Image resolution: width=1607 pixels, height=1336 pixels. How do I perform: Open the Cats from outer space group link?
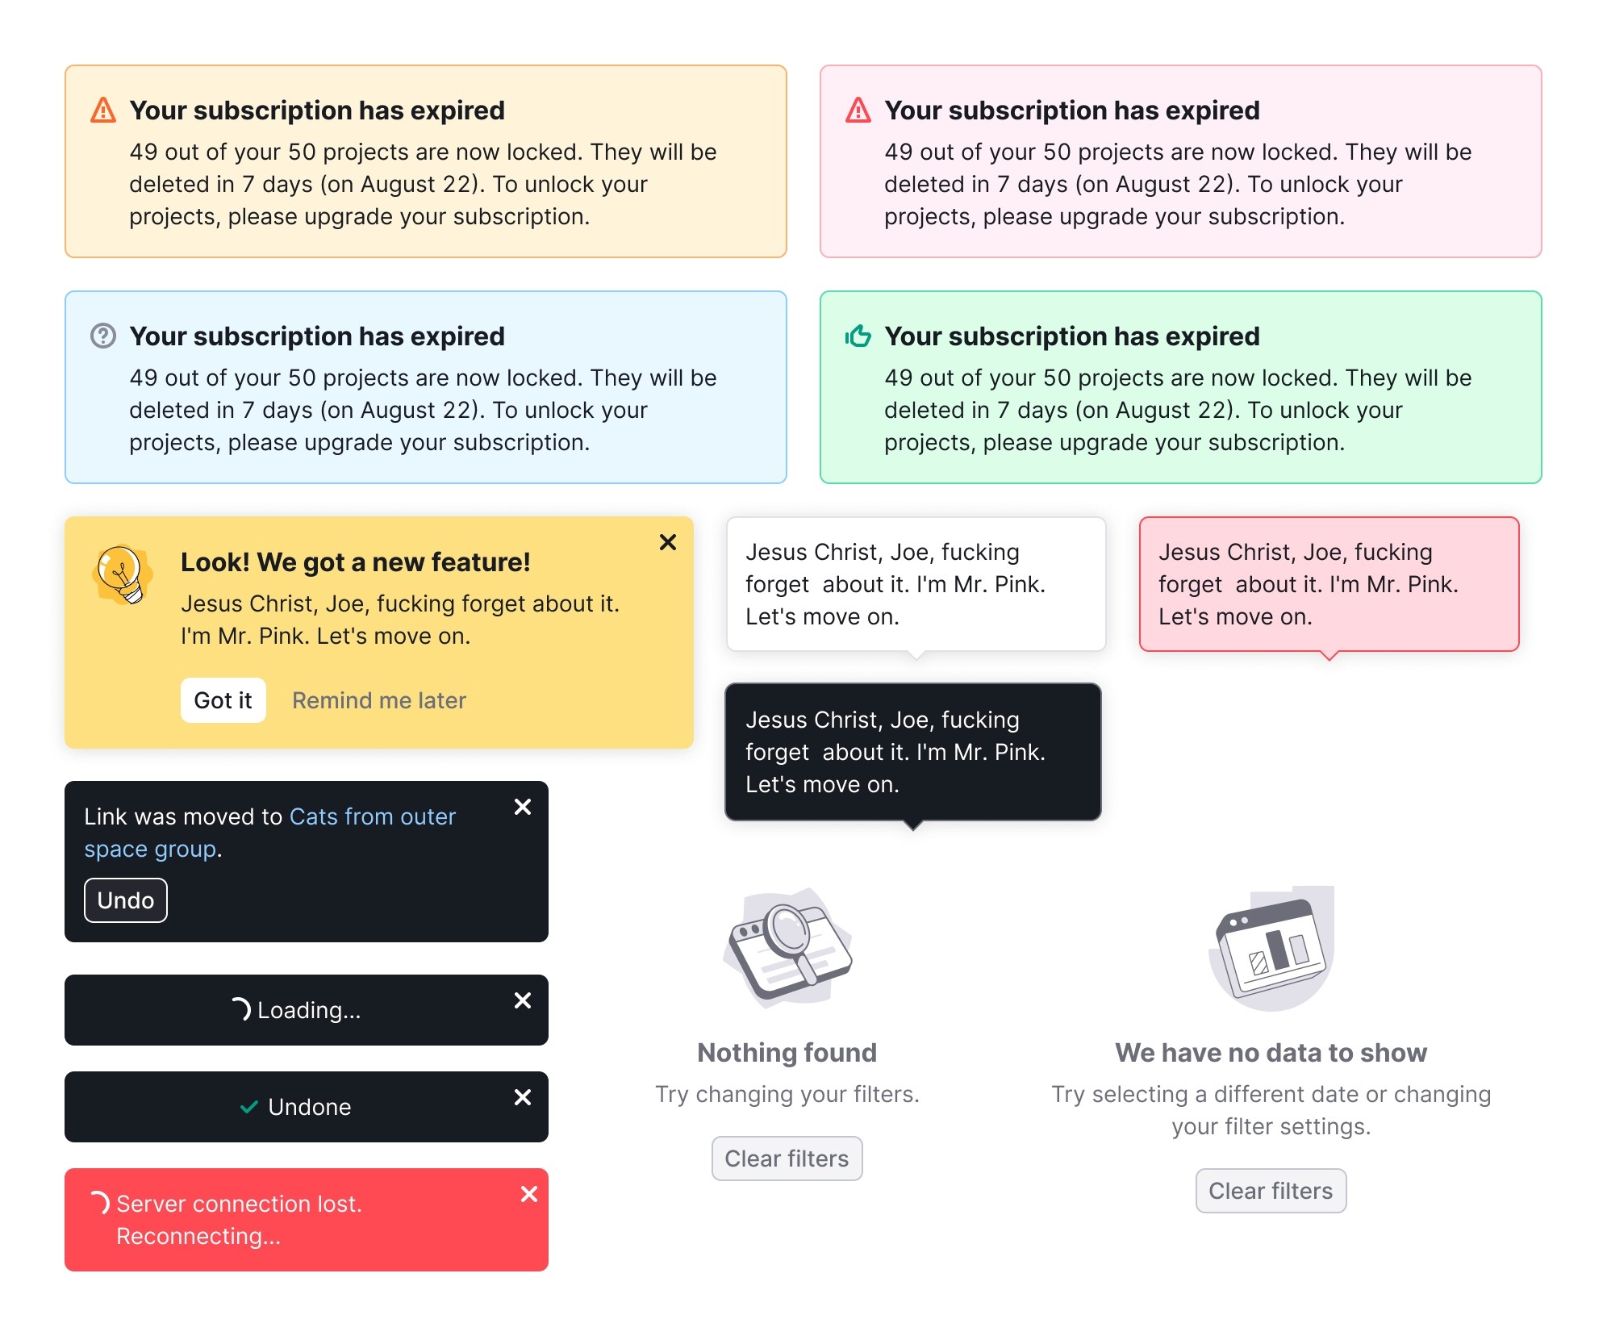269,833
